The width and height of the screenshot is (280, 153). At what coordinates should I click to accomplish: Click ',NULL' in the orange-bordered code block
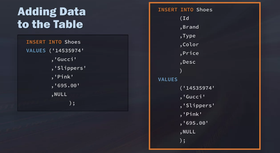coord(188,132)
